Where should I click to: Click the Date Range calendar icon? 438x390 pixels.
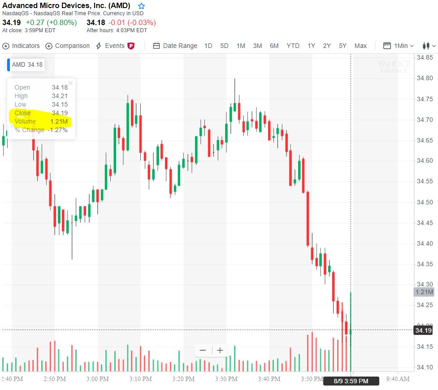(156, 46)
